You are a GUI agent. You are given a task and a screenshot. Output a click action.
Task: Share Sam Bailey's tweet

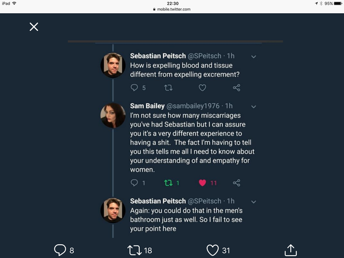(236, 183)
